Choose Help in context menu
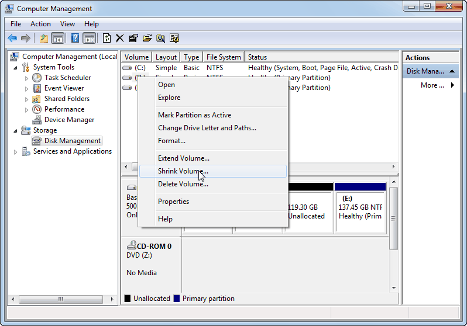The width and height of the screenshot is (467, 326). [213, 219]
